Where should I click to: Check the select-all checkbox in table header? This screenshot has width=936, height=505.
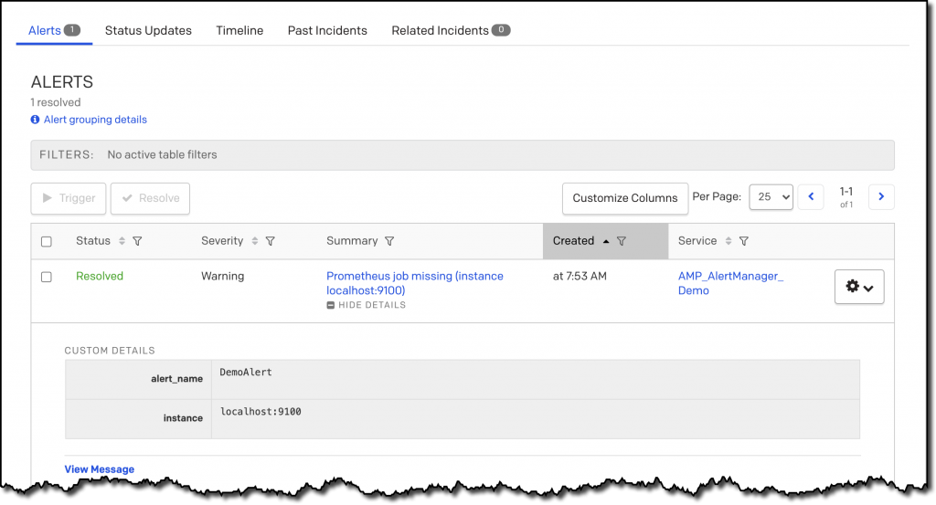47,241
